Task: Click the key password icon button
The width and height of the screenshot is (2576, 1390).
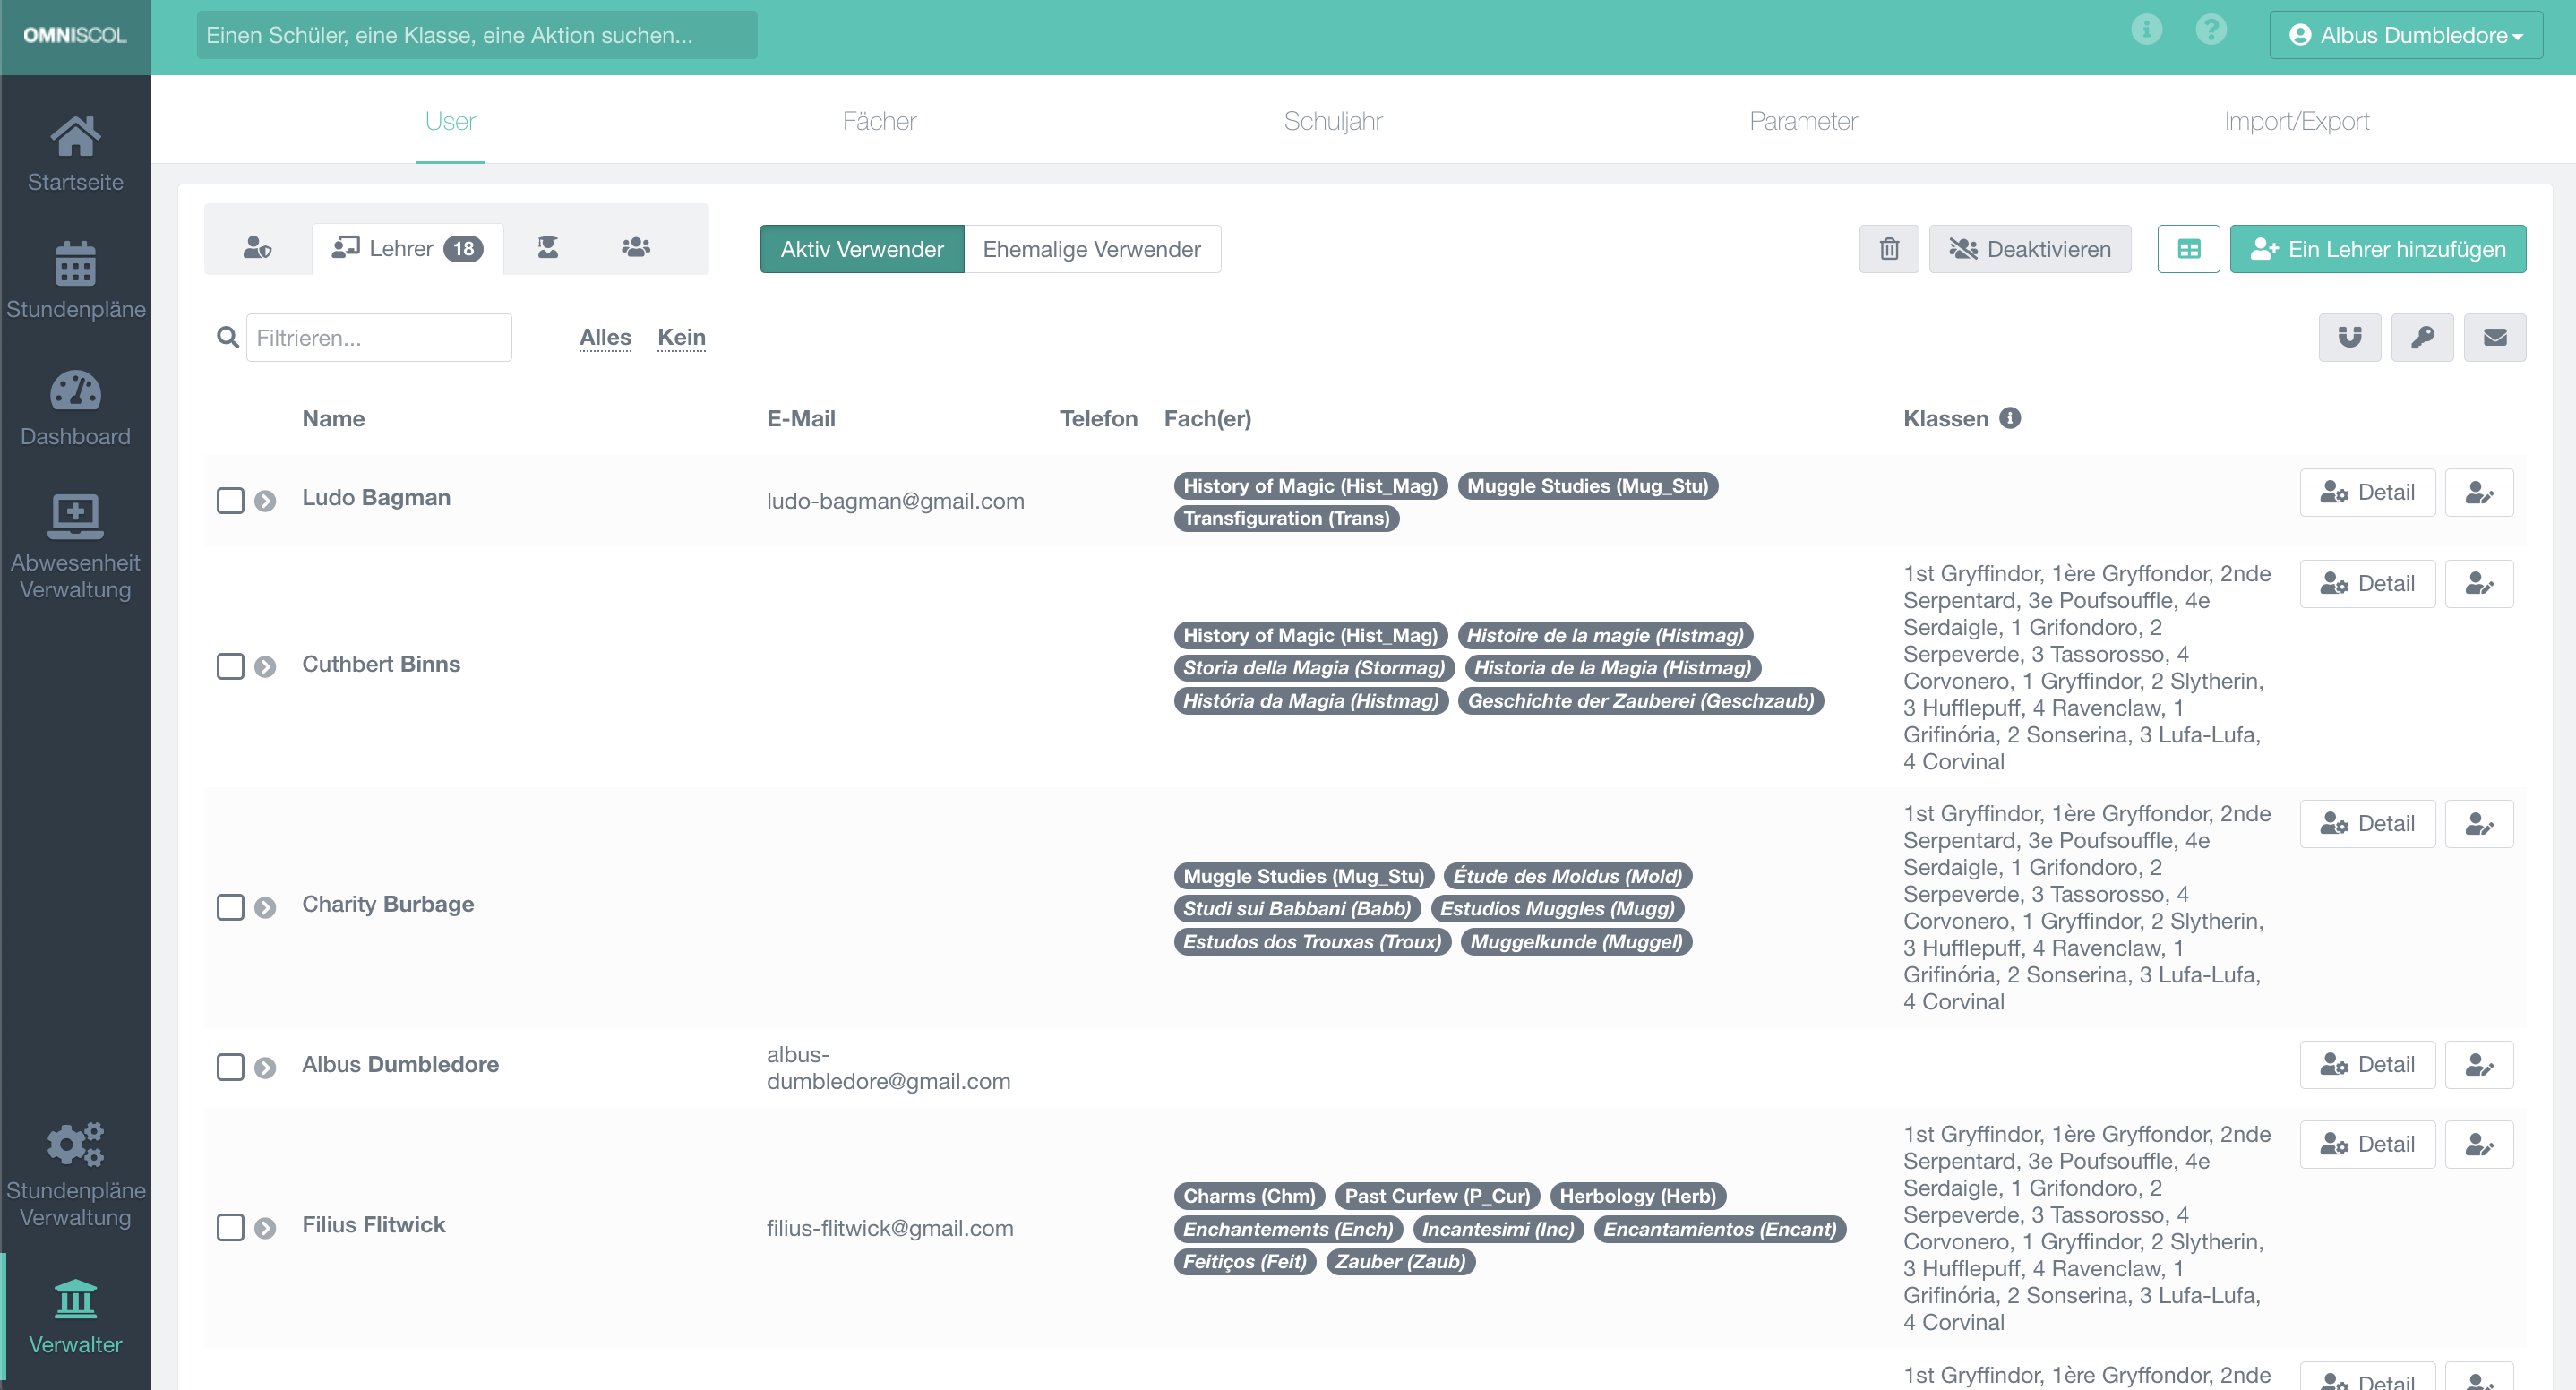Action: coord(2421,337)
